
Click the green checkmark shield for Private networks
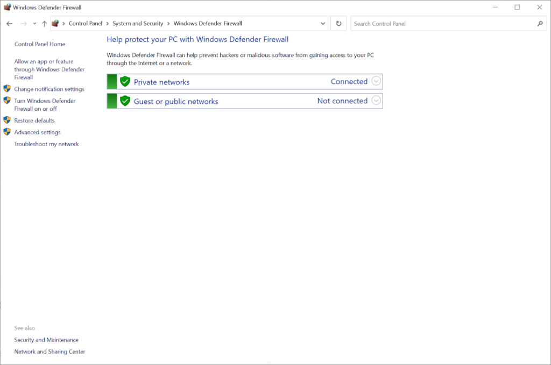tap(125, 82)
